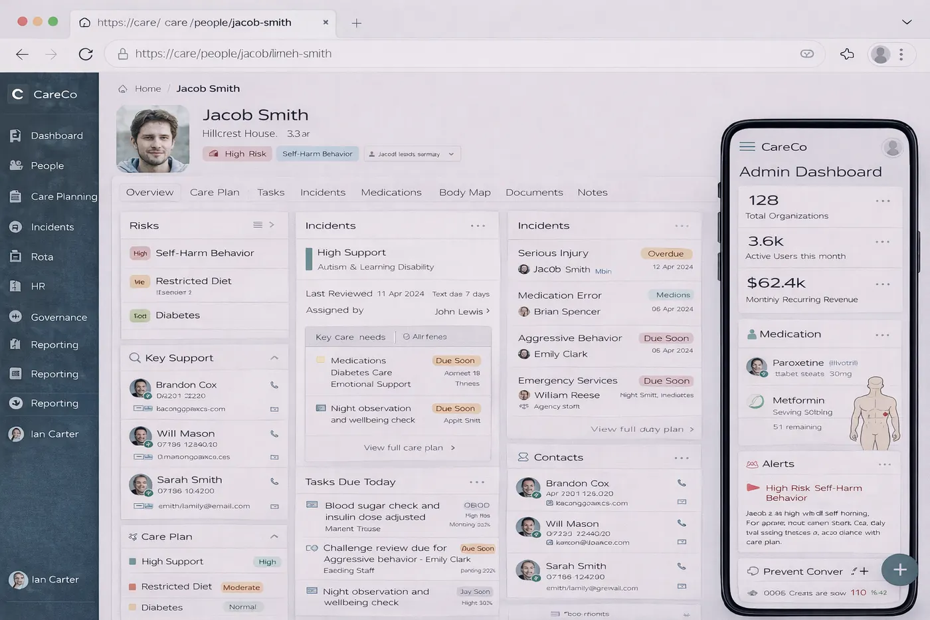The image size is (930, 620).
Task: Click Jacob Smith's profile photo
Action: point(153,139)
